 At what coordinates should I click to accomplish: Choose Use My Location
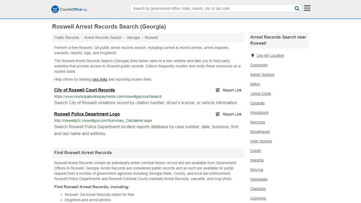(x=270, y=56)
